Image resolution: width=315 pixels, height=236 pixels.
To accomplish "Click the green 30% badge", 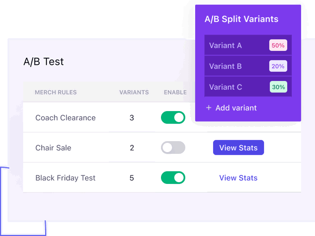I will point(279,87).
